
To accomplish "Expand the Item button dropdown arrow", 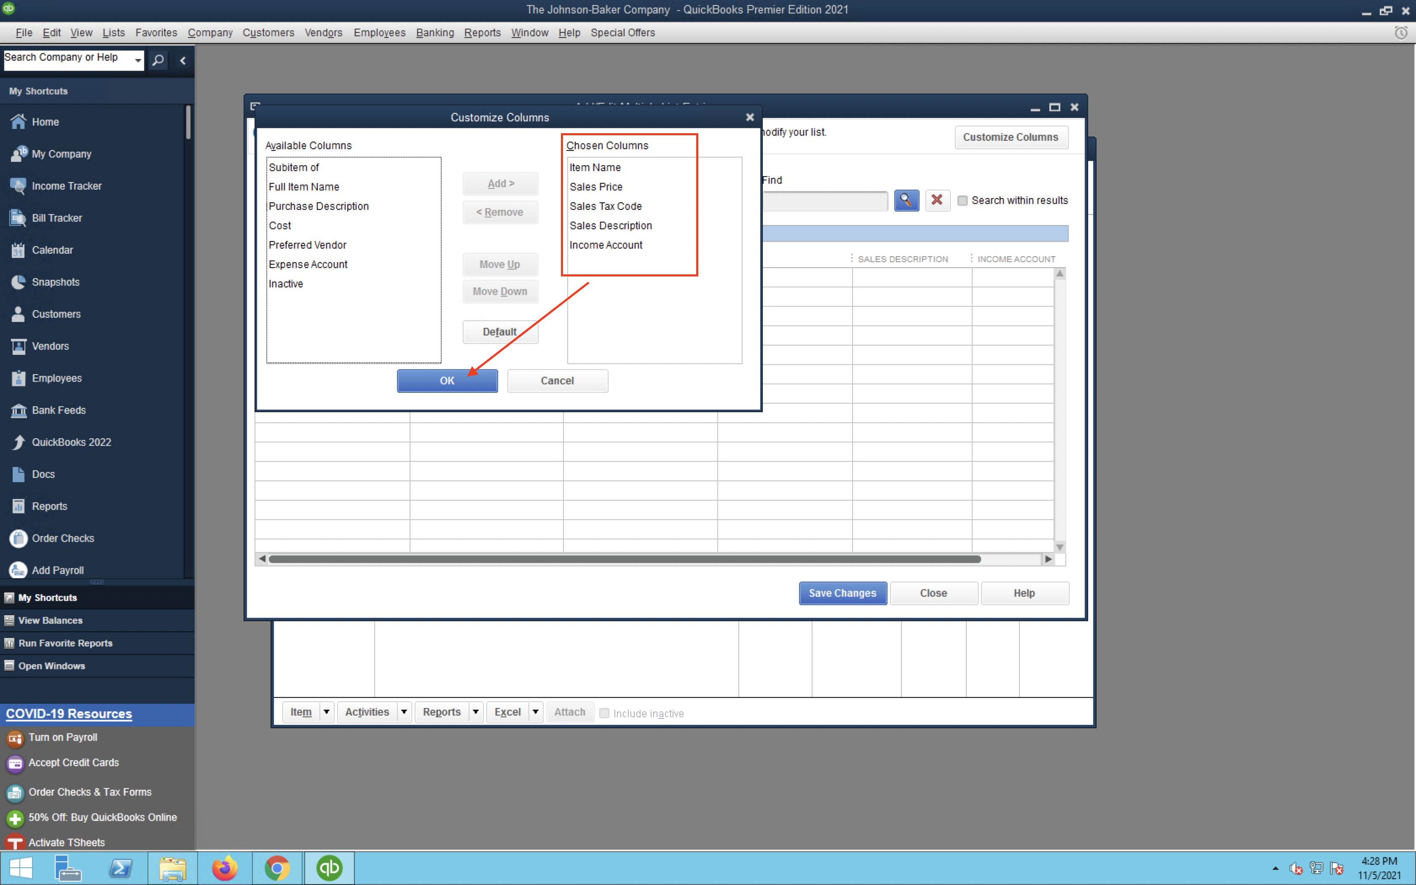I will pos(327,712).
